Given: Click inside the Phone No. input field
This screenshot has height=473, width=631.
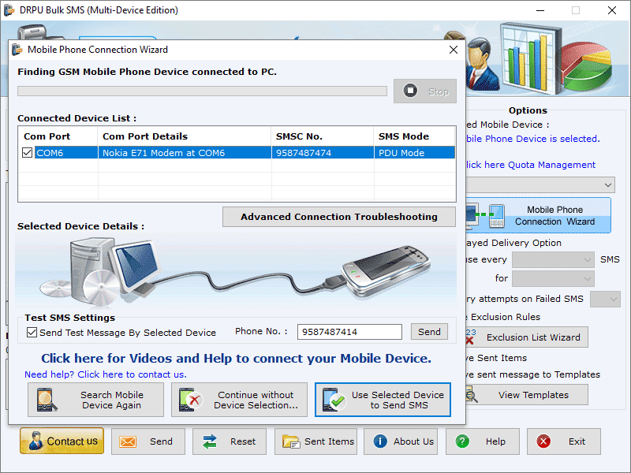Looking at the screenshot, I should [349, 331].
